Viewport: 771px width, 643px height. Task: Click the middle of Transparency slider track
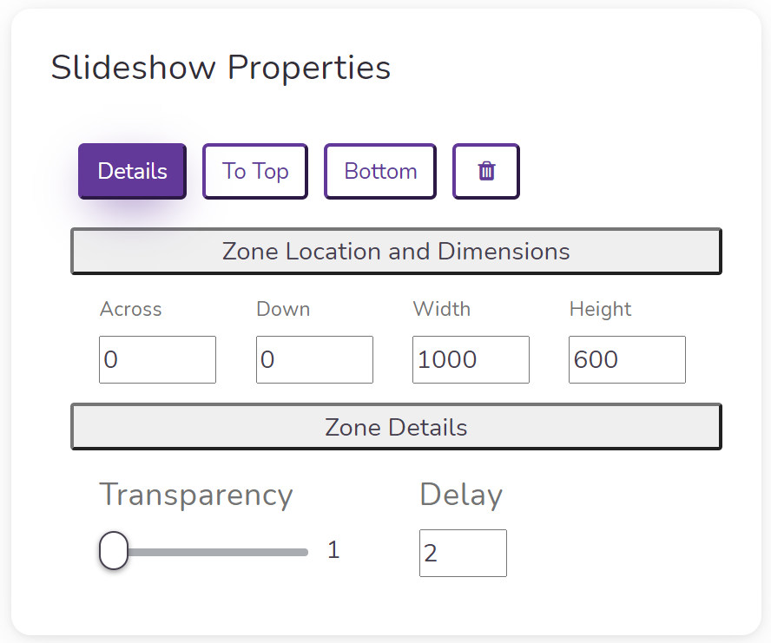click(204, 553)
